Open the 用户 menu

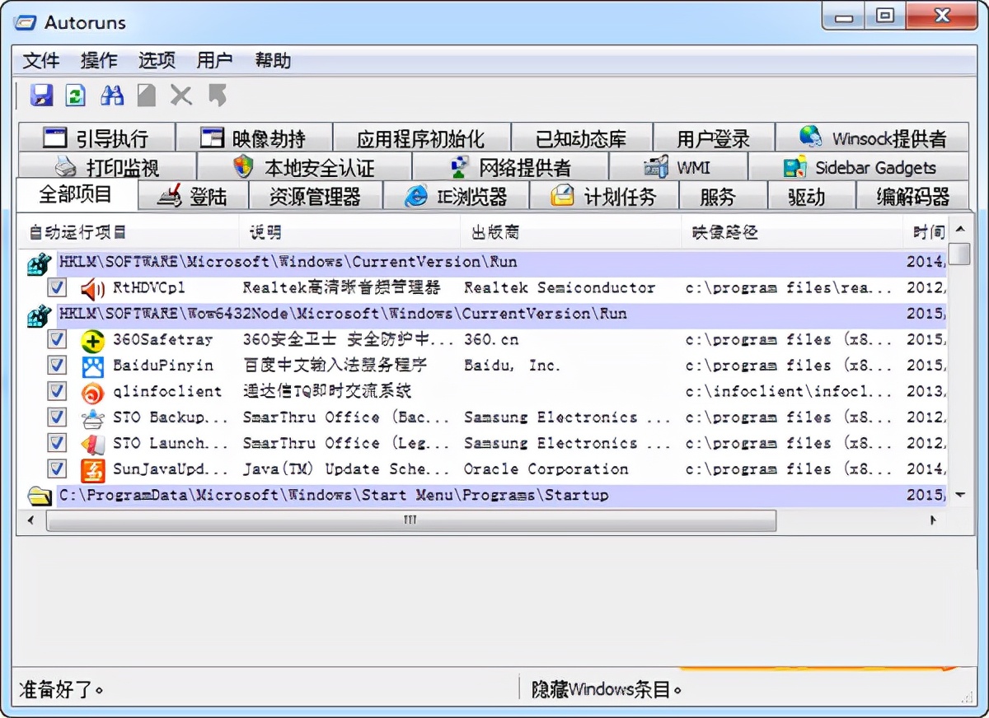coord(214,61)
